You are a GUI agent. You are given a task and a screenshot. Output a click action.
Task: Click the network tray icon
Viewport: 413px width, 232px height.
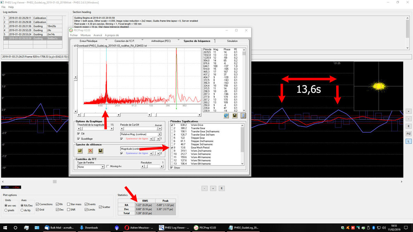pyautogui.click(x=379, y=227)
